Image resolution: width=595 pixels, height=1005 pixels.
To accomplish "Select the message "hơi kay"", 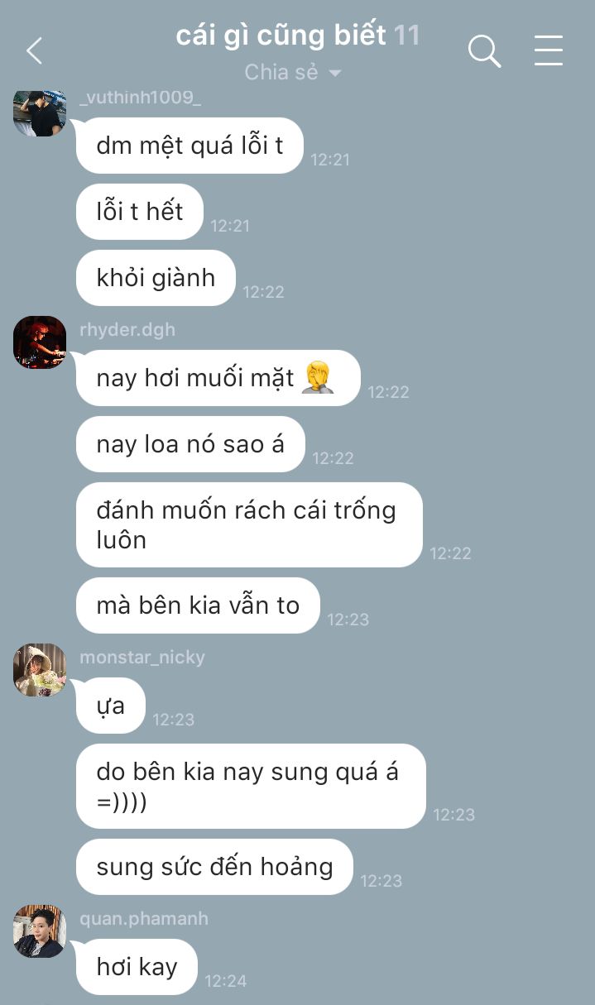I will click(137, 967).
